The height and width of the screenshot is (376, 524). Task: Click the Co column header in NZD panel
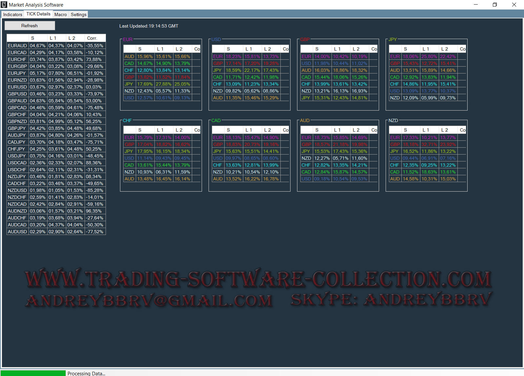pos(462,130)
